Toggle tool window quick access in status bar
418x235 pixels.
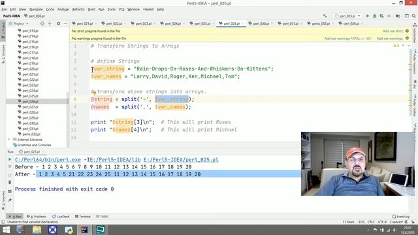point(3,222)
